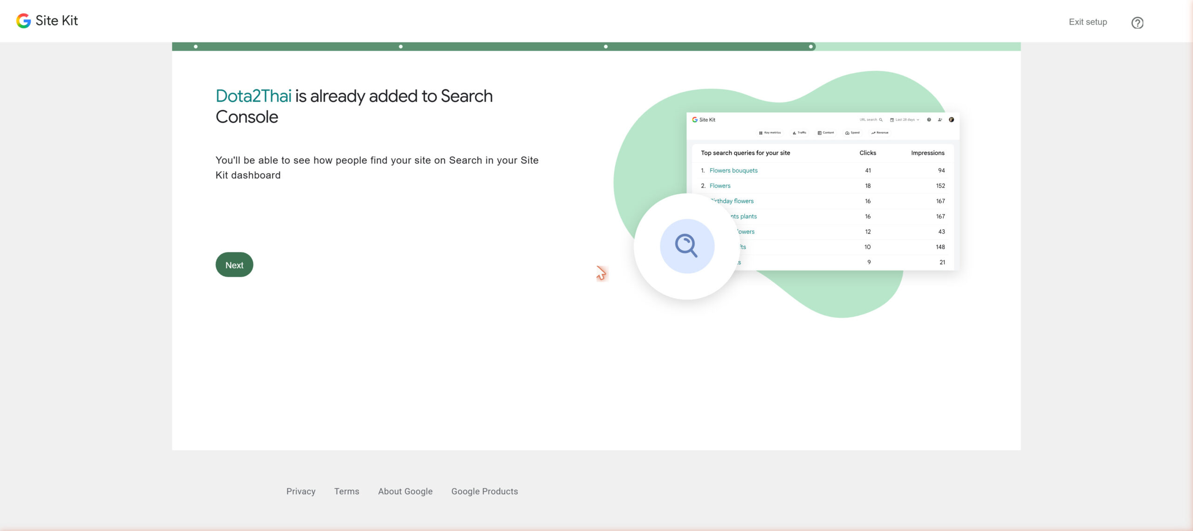Click the Google G logo

tap(23, 20)
